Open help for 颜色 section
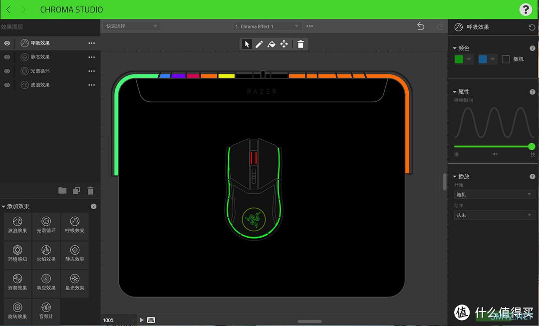This screenshot has width=539, height=326. click(x=532, y=48)
